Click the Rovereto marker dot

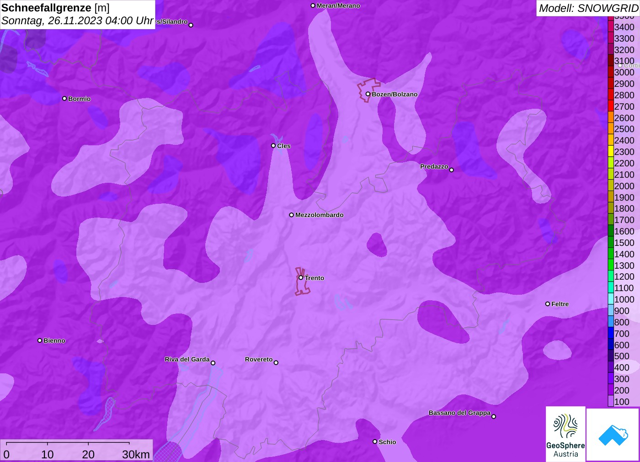(x=276, y=363)
